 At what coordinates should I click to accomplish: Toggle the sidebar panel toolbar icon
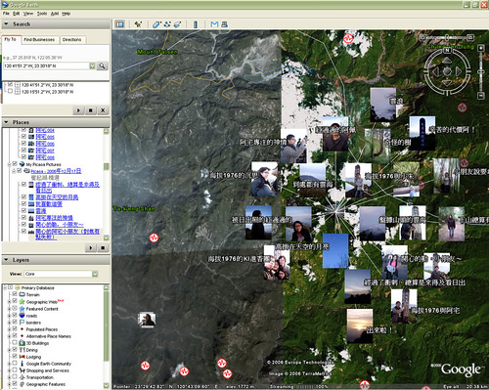pyautogui.click(x=120, y=24)
